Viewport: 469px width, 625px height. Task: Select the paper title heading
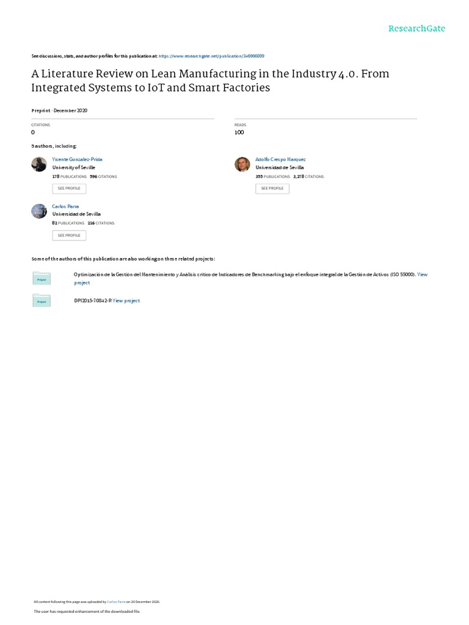click(x=210, y=81)
